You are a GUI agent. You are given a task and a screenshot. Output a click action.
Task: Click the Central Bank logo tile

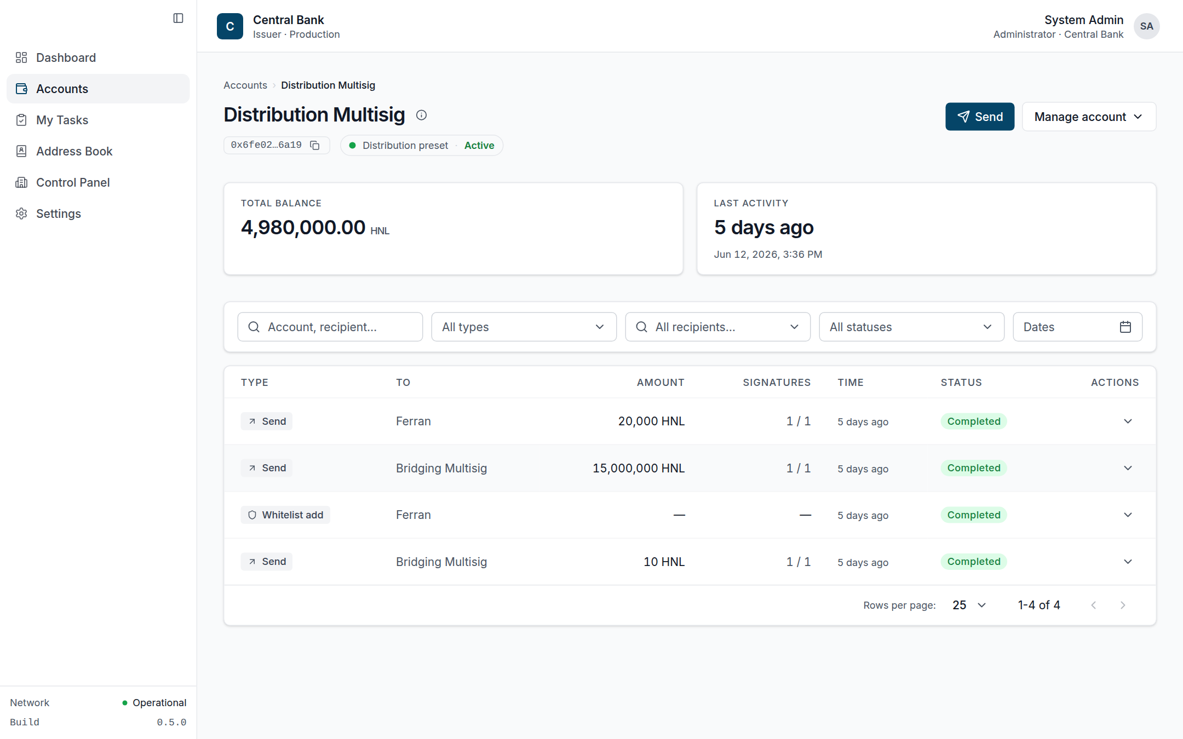coord(230,26)
